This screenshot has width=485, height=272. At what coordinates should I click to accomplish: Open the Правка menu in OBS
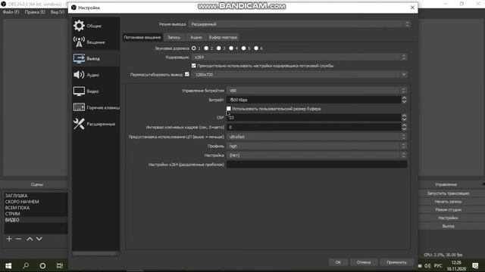point(35,12)
